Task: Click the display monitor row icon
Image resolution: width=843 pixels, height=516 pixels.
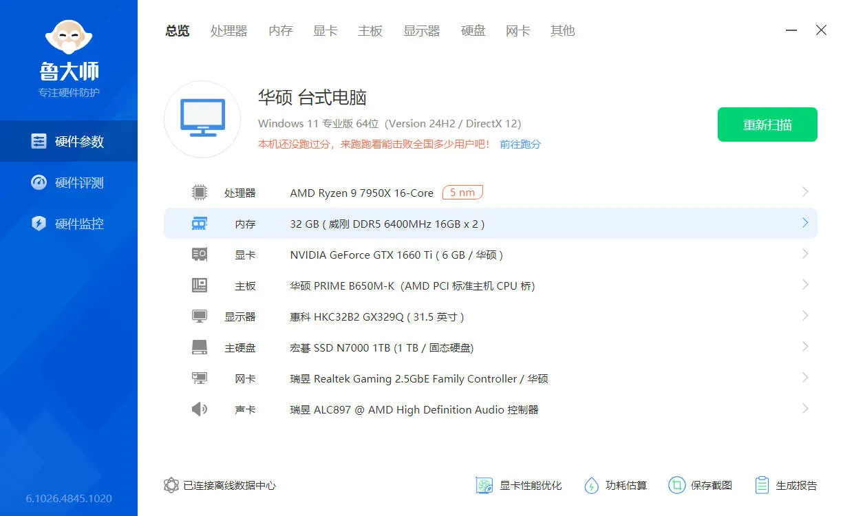Action: (x=200, y=316)
